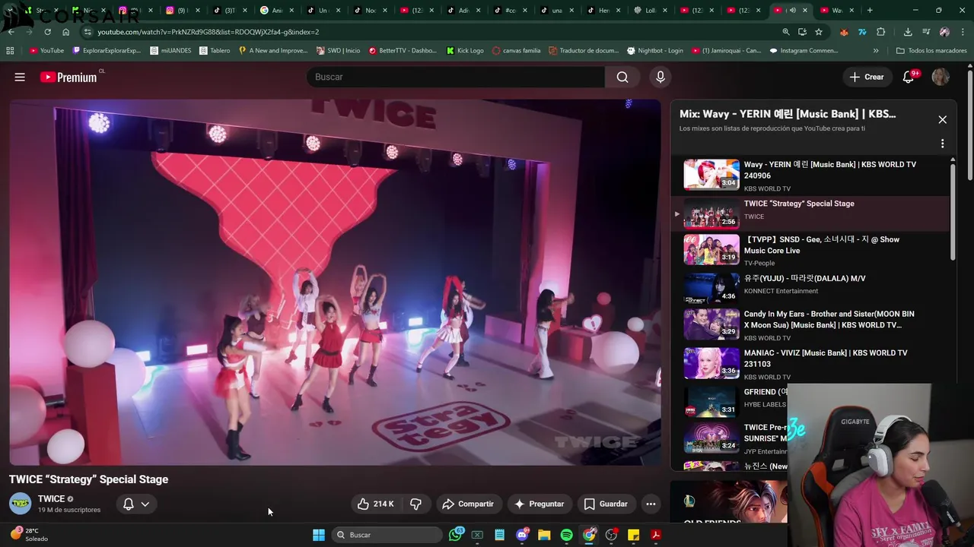
Task: Open Todos los marcadores folder
Action: coord(931,50)
